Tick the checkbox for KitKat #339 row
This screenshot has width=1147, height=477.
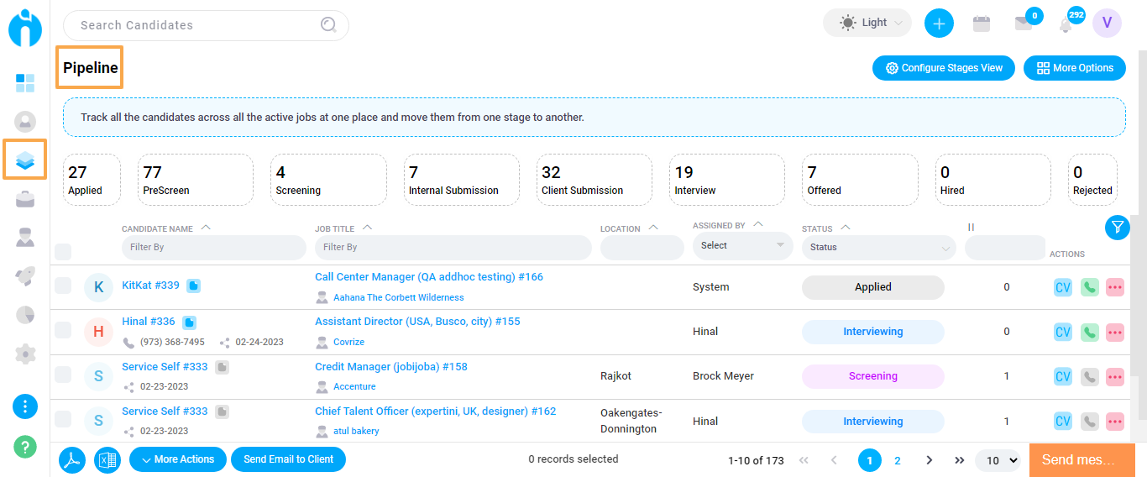tap(63, 286)
